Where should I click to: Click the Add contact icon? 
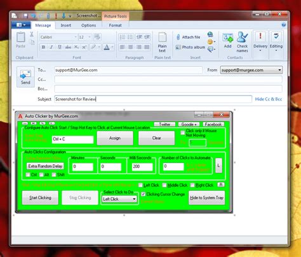point(228,40)
